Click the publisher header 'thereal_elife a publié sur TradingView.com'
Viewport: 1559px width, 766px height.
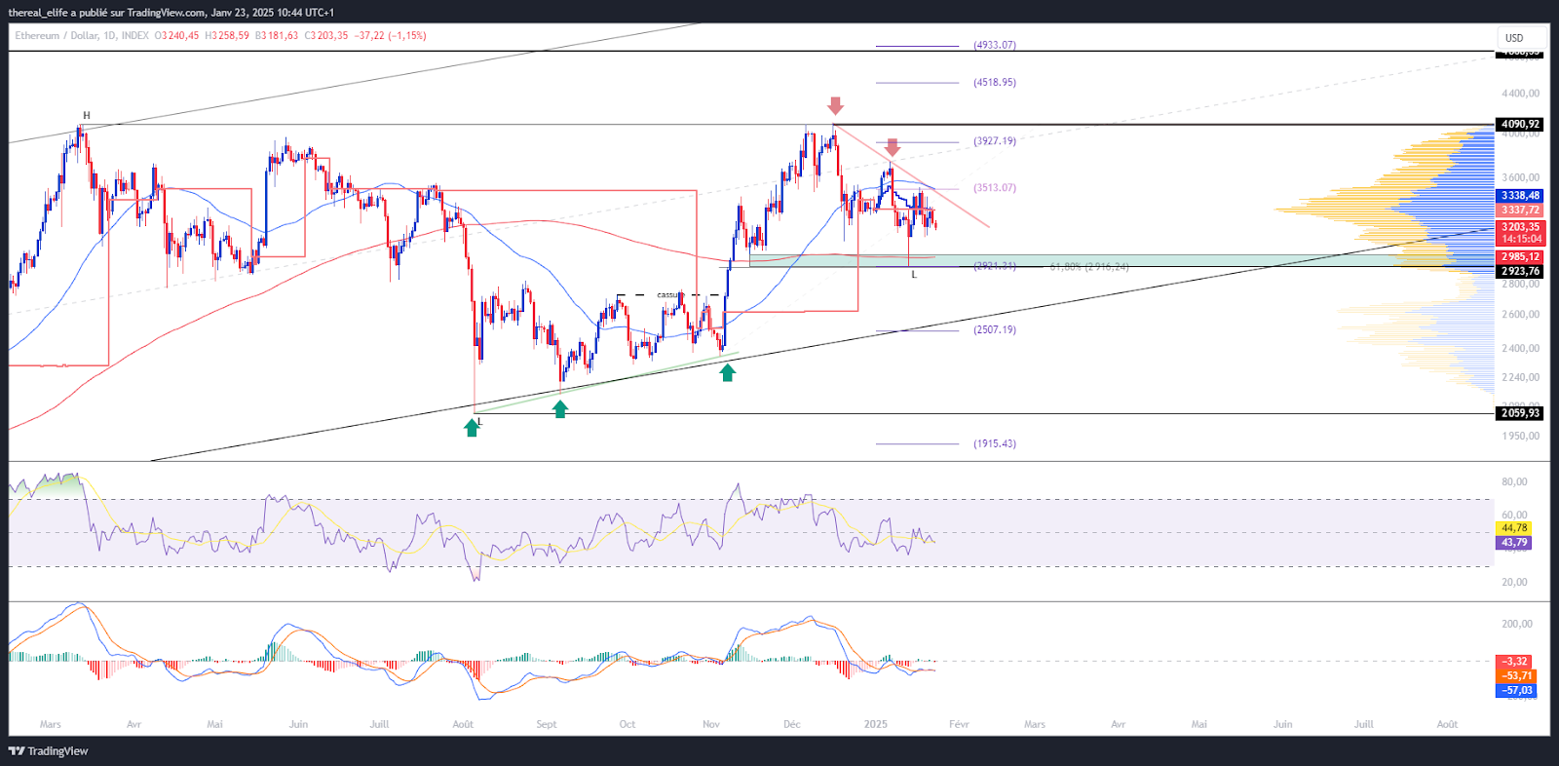tap(107, 13)
